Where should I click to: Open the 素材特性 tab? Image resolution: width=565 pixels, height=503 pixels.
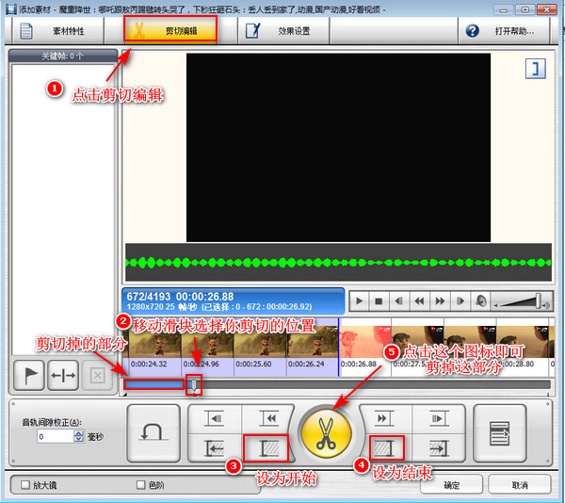[57, 31]
